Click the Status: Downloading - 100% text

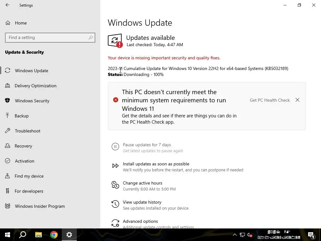[135, 74]
